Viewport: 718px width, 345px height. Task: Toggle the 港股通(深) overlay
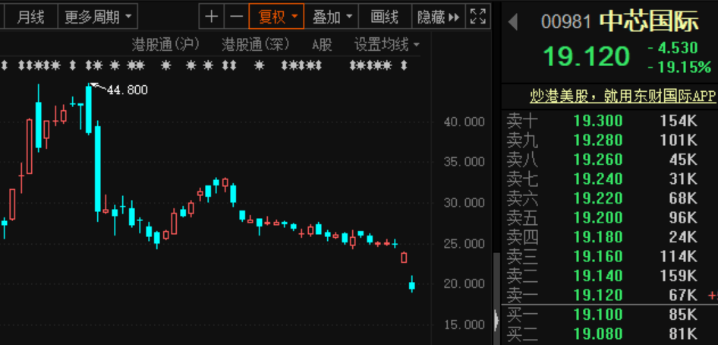click(x=256, y=45)
